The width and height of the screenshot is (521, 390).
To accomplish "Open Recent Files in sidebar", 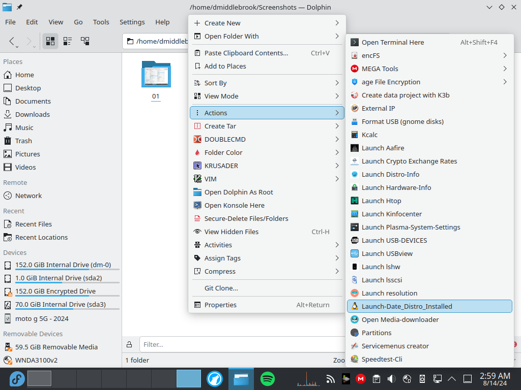I will [61, 224].
